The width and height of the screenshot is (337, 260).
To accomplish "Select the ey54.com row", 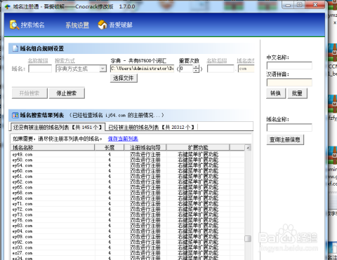I will click(x=127, y=165).
